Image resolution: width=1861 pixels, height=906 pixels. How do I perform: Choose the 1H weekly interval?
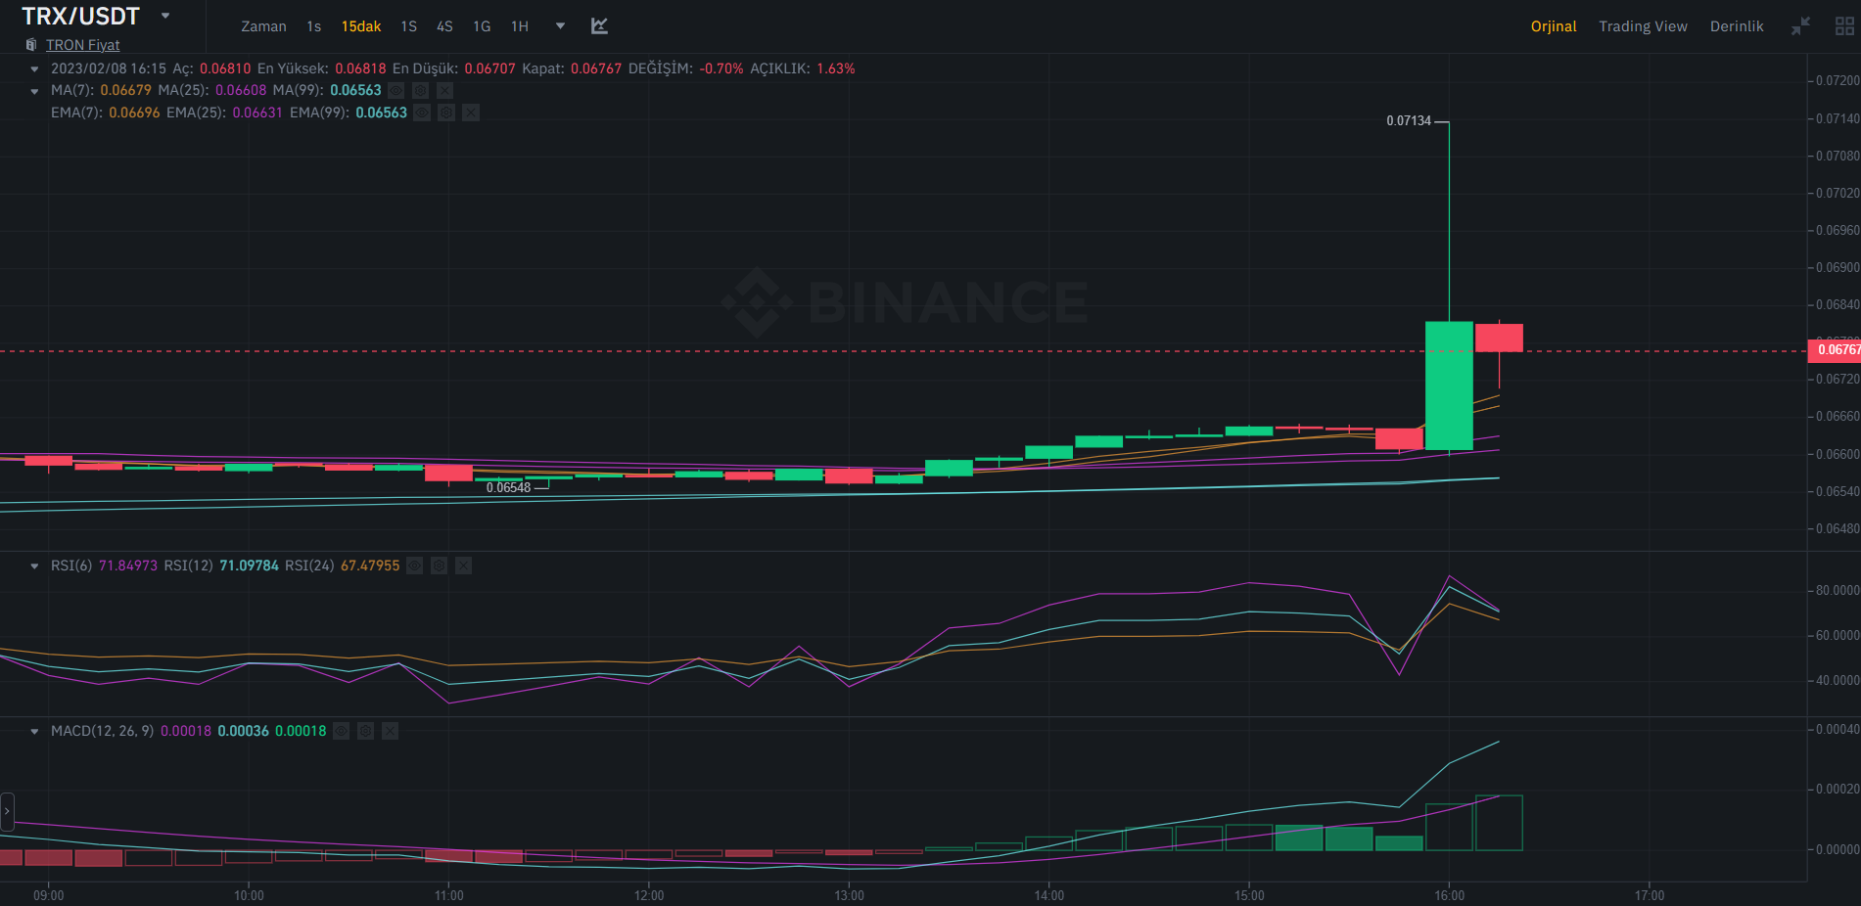[520, 26]
